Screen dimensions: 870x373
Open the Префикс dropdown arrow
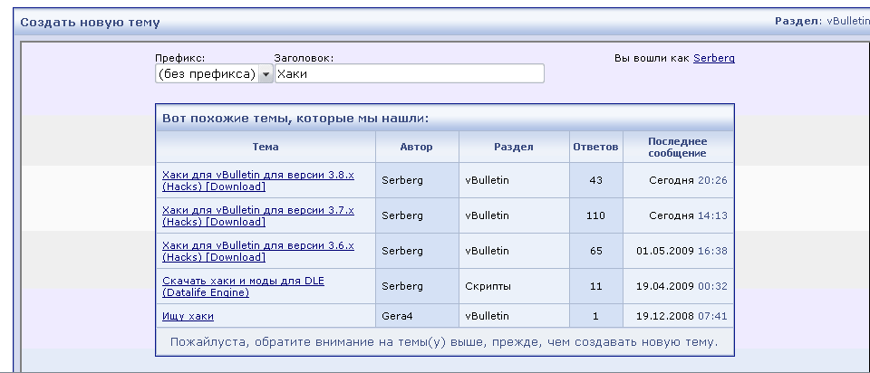tap(266, 73)
